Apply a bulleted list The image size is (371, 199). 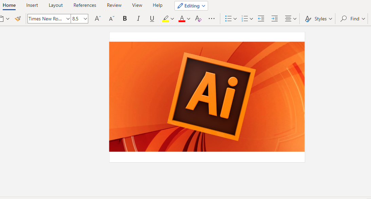(x=228, y=19)
